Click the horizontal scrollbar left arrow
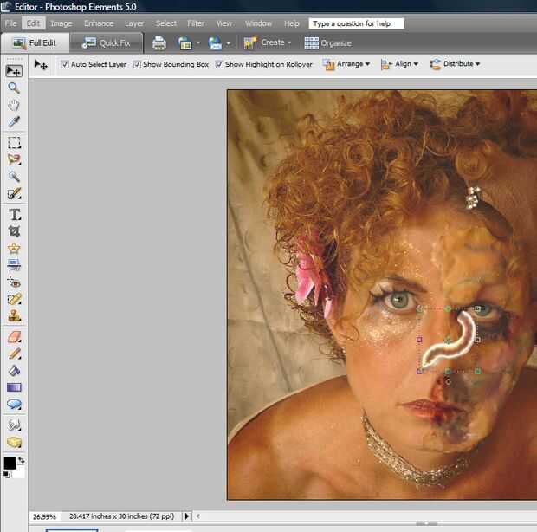 point(198,516)
